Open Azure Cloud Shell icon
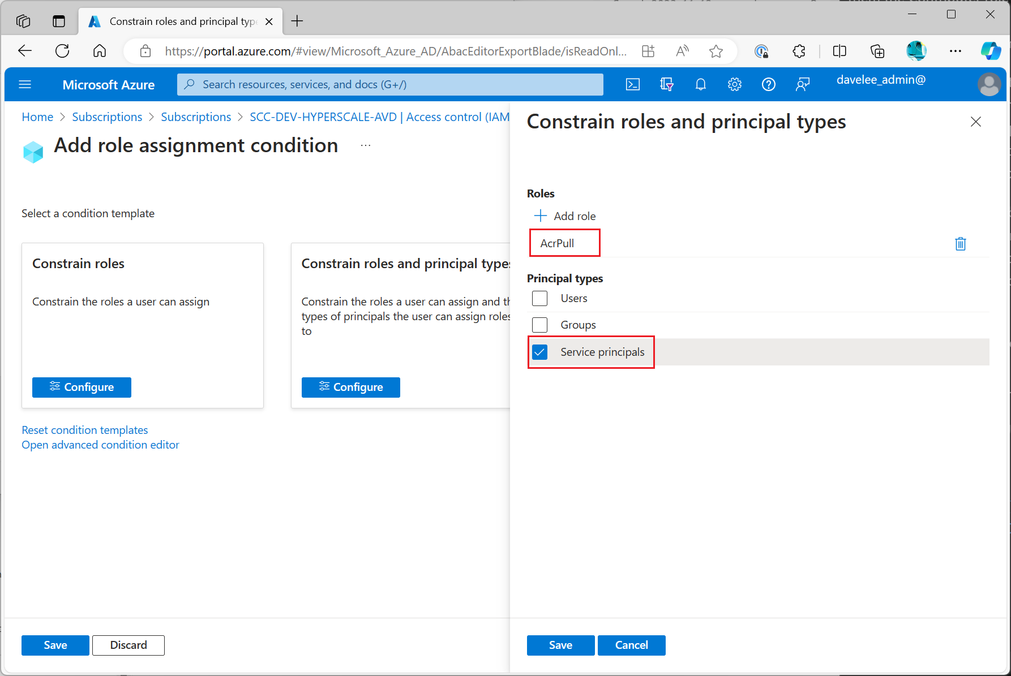 pos(632,85)
